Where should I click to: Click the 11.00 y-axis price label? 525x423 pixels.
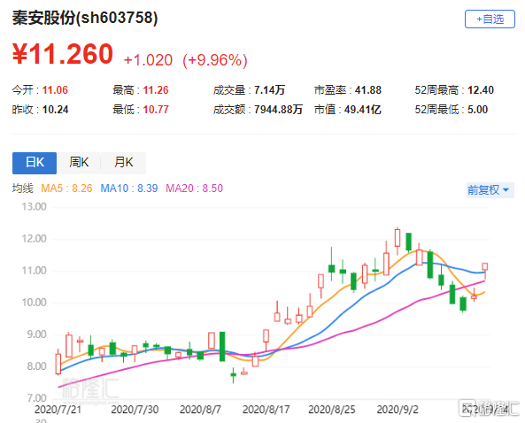pos(35,271)
